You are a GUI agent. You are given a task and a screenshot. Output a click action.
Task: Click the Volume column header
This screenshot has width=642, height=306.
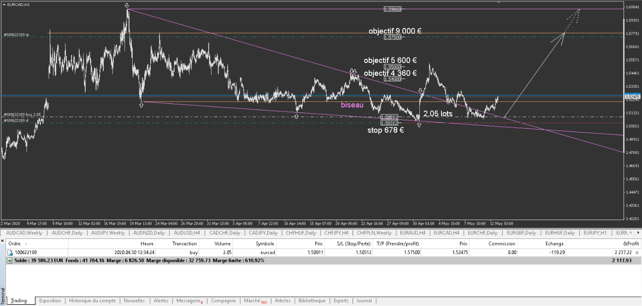(216, 244)
